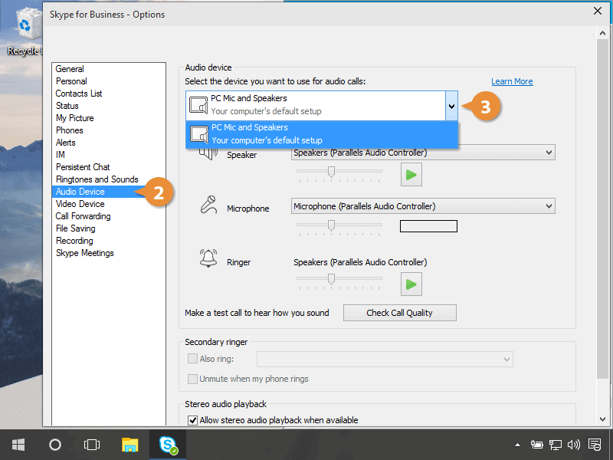Image resolution: width=613 pixels, height=460 pixels.
Task: Play the speaker test sound
Action: 411,175
